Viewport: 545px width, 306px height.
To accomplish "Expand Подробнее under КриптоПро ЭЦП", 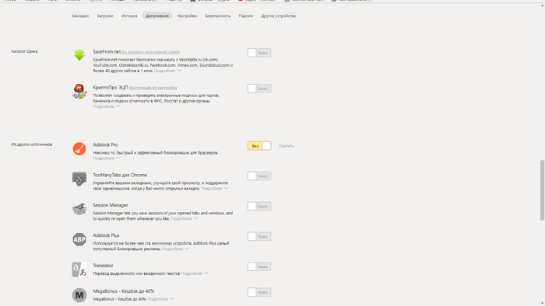I will pos(107,106).
